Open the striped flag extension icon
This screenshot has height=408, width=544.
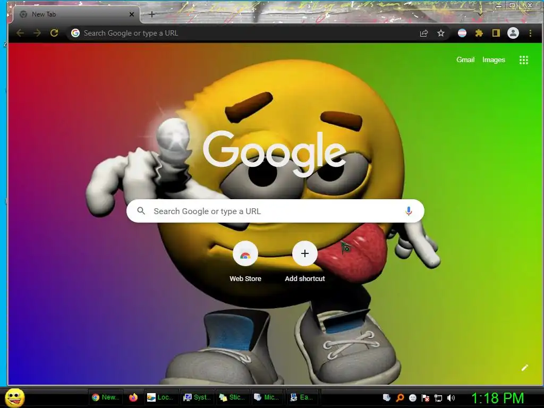(x=462, y=33)
